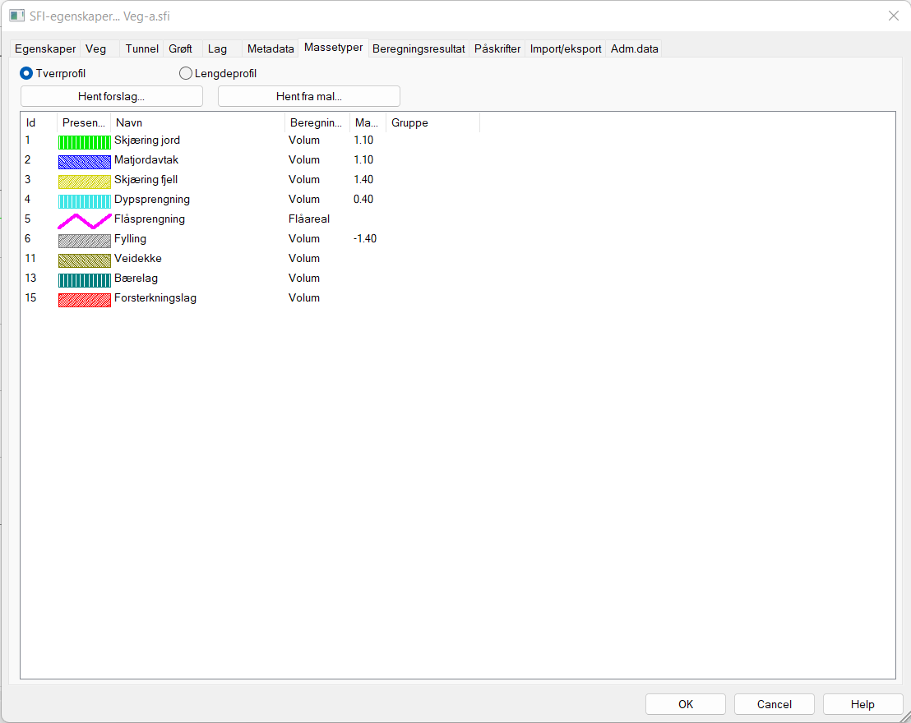
Task: Select the Tverrprofil radio button
Action: (x=26, y=73)
